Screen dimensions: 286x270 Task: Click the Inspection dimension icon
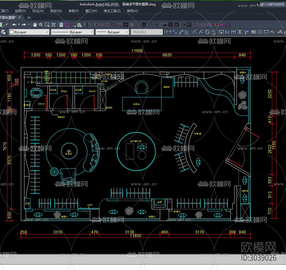coord(266,32)
